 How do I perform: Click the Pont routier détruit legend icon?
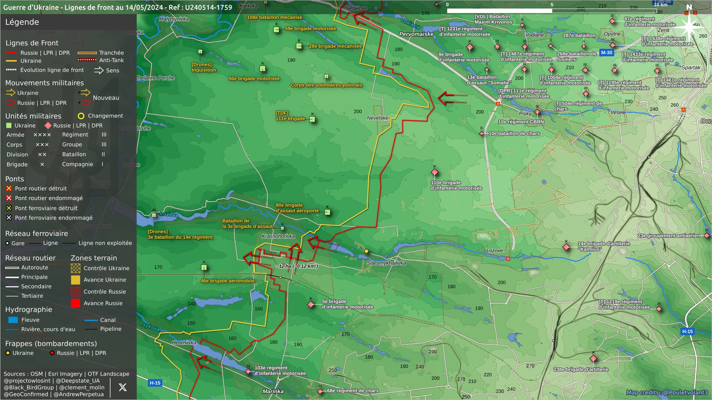click(9, 189)
